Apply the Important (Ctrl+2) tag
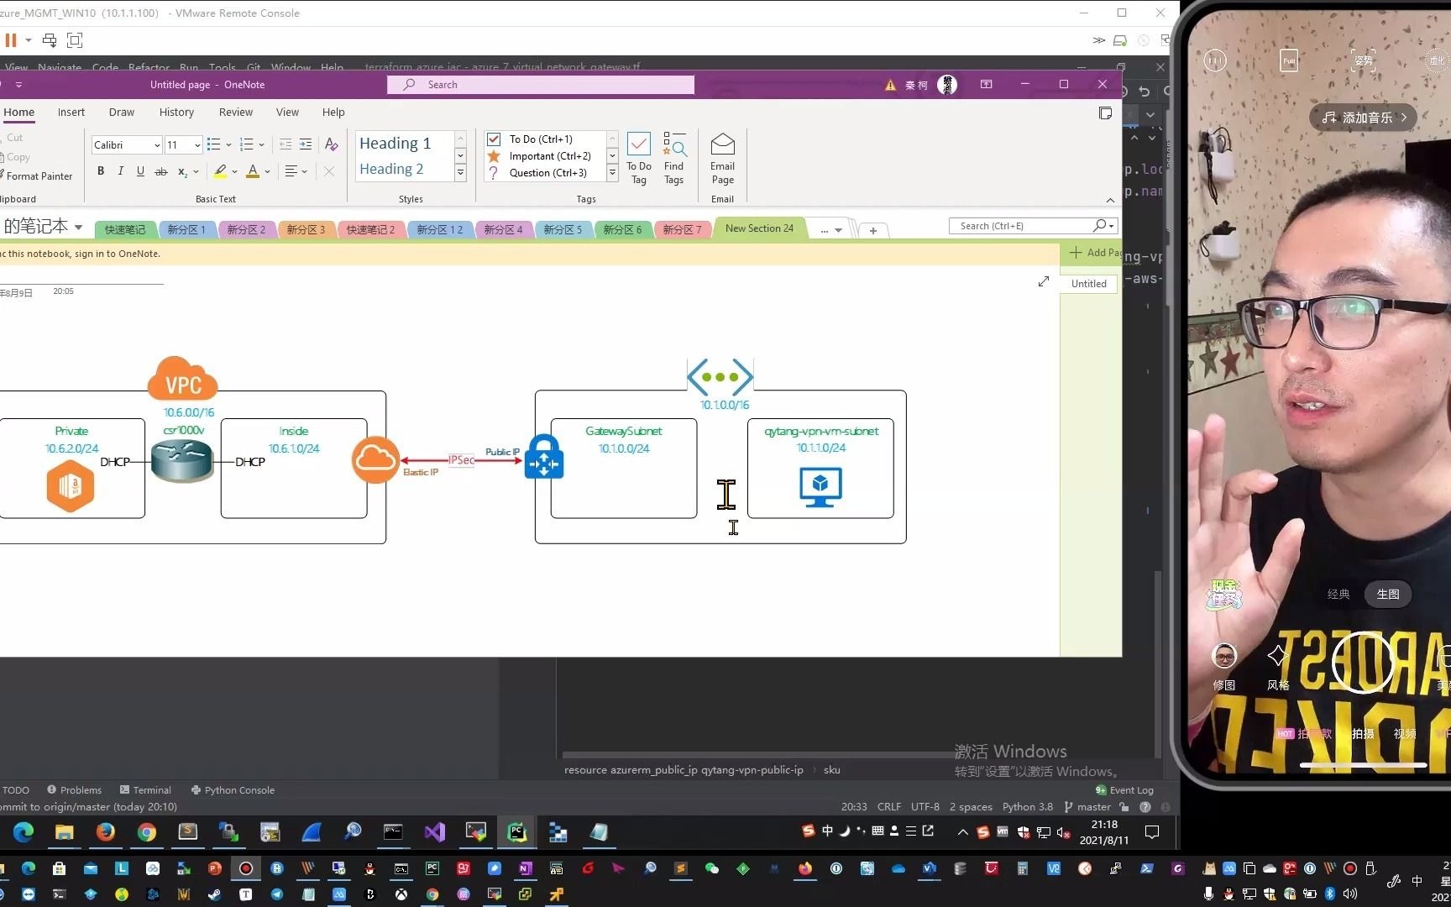Viewport: 1451px width, 907px height. [540, 156]
